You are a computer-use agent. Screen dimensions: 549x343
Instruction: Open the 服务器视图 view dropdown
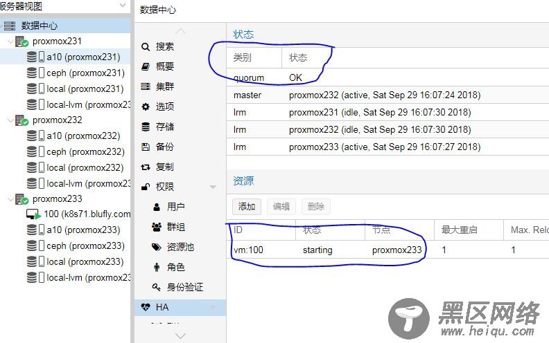[123, 6]
